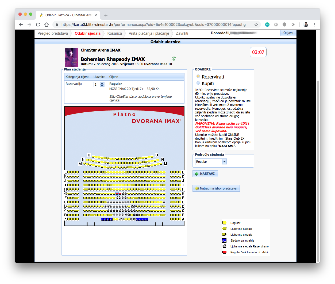Click the NASTAVI button
Screen dimensions: 335x284
pyautogui.click(x=205, y=174)
